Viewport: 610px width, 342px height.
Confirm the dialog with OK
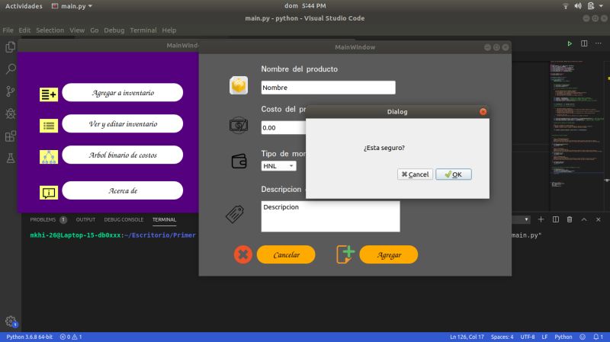coord(453,174)
